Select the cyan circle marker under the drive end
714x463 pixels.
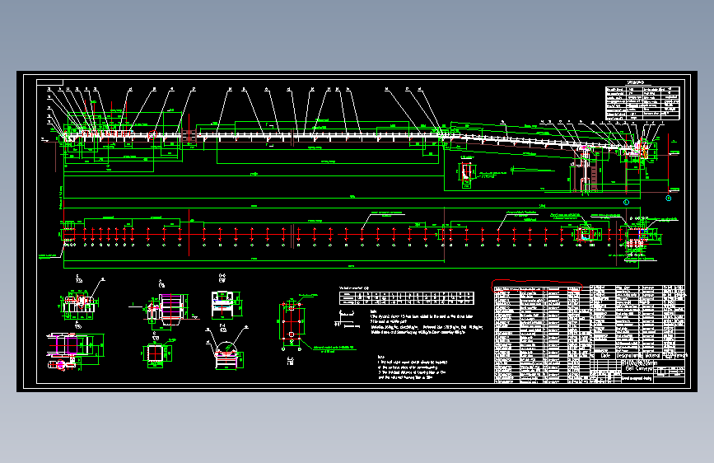[x=626, y=203]
